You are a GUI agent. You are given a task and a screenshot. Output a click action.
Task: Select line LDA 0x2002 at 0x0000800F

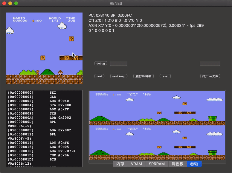coord(39,130)
